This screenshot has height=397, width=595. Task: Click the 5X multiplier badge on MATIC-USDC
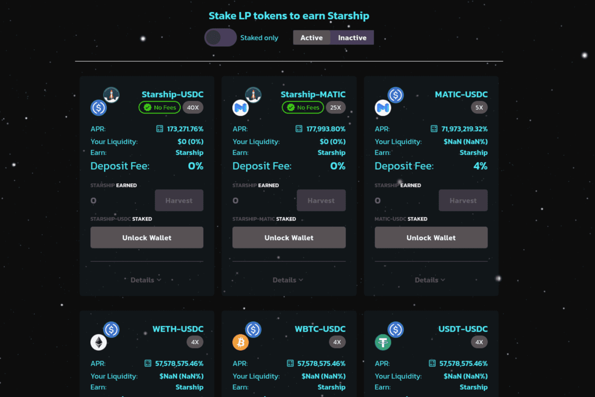pos(479,108)
